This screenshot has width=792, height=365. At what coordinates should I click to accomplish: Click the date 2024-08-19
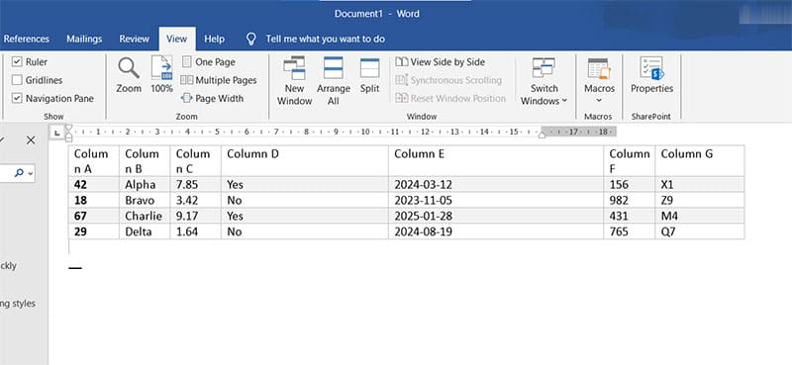496,231
